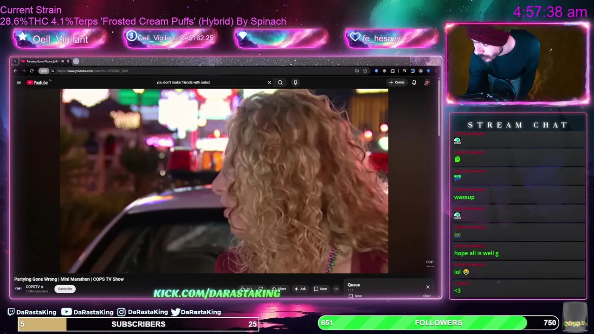
Task: Clear the YouTube search box text
Action: 269,83
